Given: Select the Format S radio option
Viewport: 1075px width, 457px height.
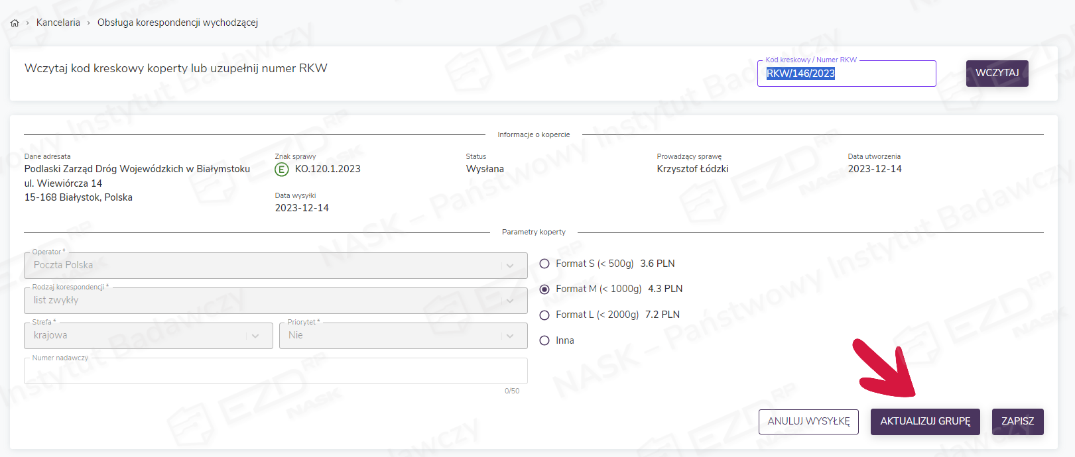Looking at the screenshot, I should coord(544,264).
